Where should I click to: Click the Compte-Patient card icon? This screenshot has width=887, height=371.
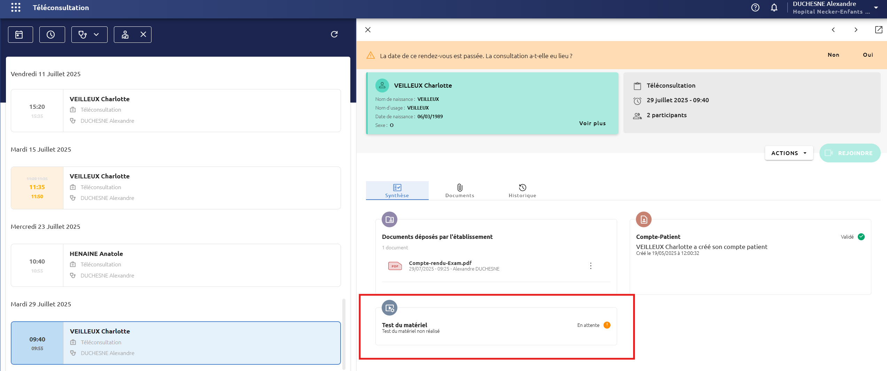point(644,219)
